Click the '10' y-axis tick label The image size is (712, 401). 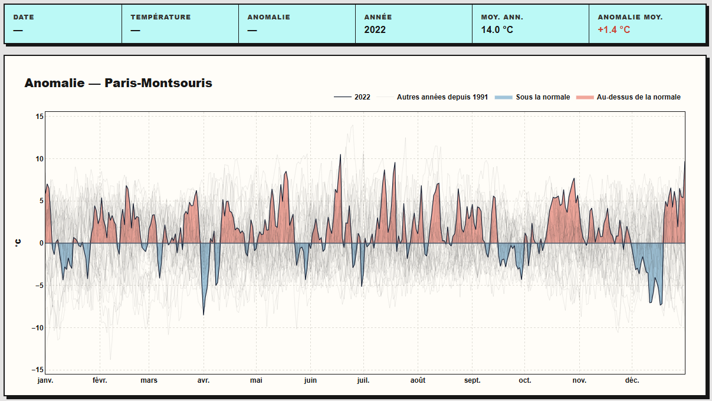40,159
